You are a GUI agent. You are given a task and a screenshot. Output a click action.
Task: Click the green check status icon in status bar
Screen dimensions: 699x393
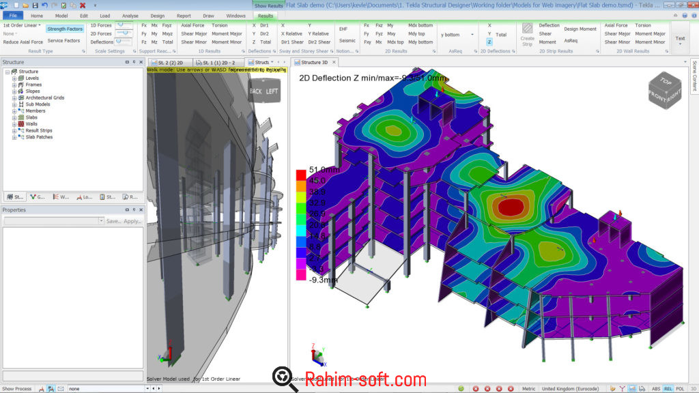pyautogui.click(x=461, y=388)
